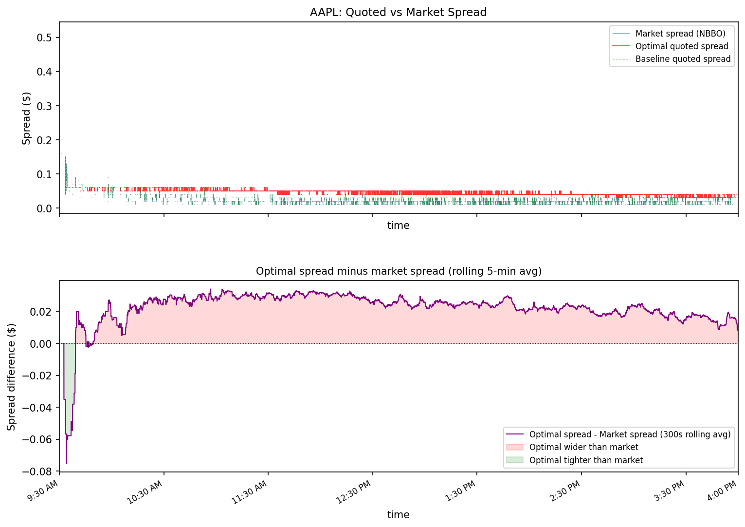
Task: Click the '3:30 PM' x-axis tick label
Action: click(669, 490)
